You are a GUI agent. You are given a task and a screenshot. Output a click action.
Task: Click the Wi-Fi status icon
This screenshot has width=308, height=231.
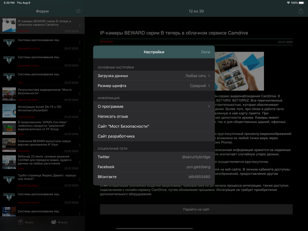[288, 3]
